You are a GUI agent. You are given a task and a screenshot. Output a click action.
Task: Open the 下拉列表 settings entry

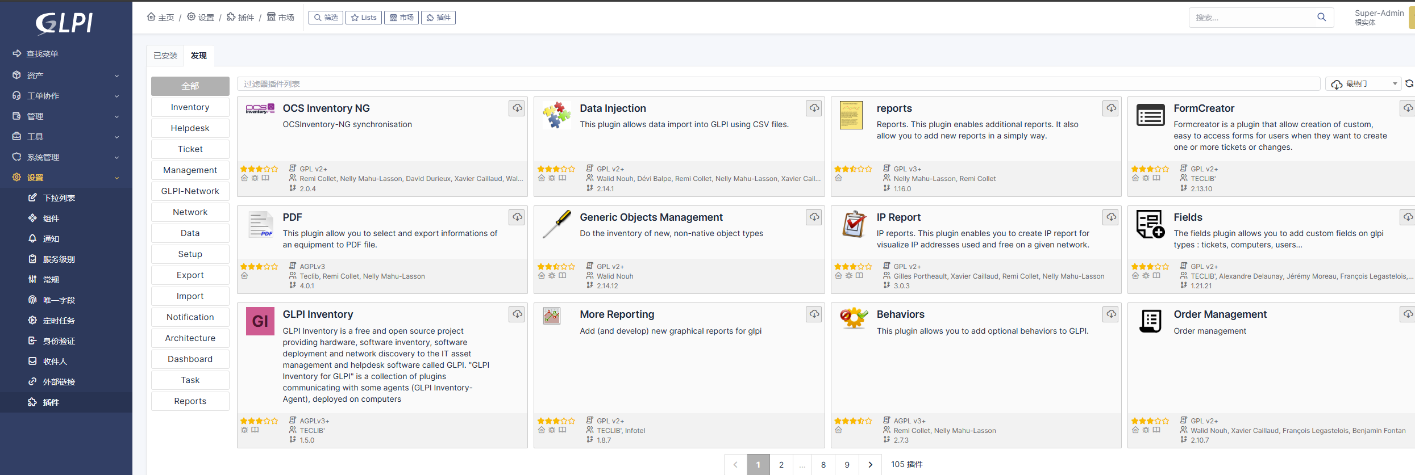tap(66, 197)
